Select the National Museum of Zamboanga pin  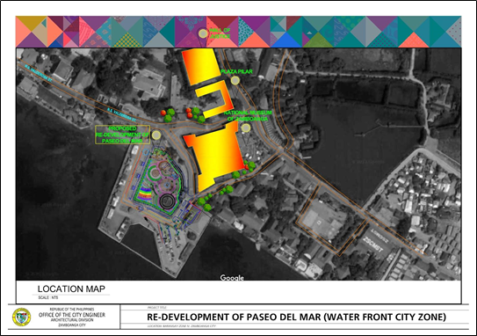click(x=246, y=128)
